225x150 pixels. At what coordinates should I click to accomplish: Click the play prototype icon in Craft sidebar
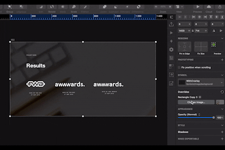pos(171,33)
